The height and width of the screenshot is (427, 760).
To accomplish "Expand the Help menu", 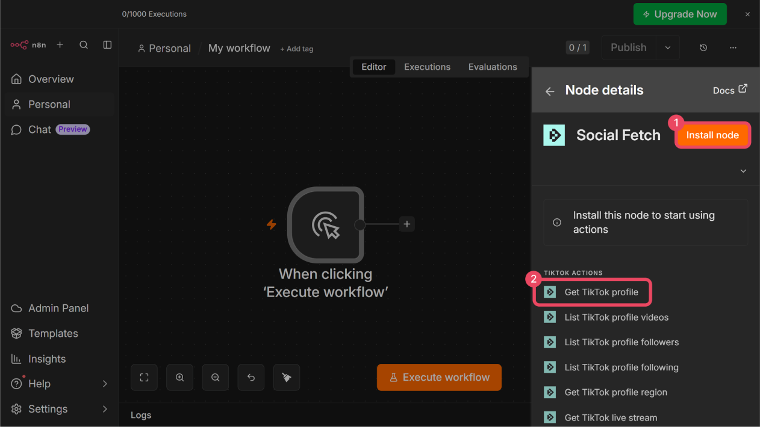I will (x=59, y=384).
